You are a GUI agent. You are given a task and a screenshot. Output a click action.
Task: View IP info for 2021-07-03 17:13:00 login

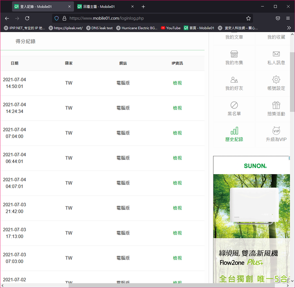coord(177,233)
